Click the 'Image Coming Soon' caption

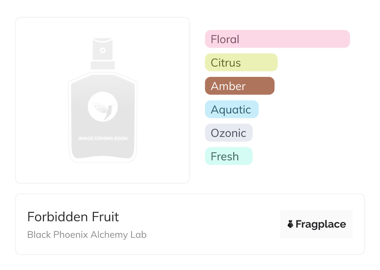click(103, 138)
